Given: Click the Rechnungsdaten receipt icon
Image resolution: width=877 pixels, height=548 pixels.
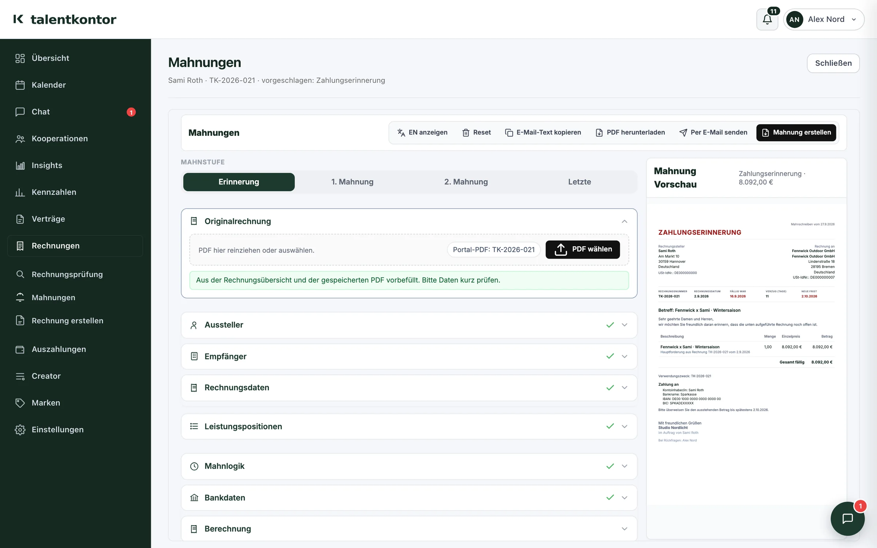Looking at the screenshot, I should tap(194, 388).
